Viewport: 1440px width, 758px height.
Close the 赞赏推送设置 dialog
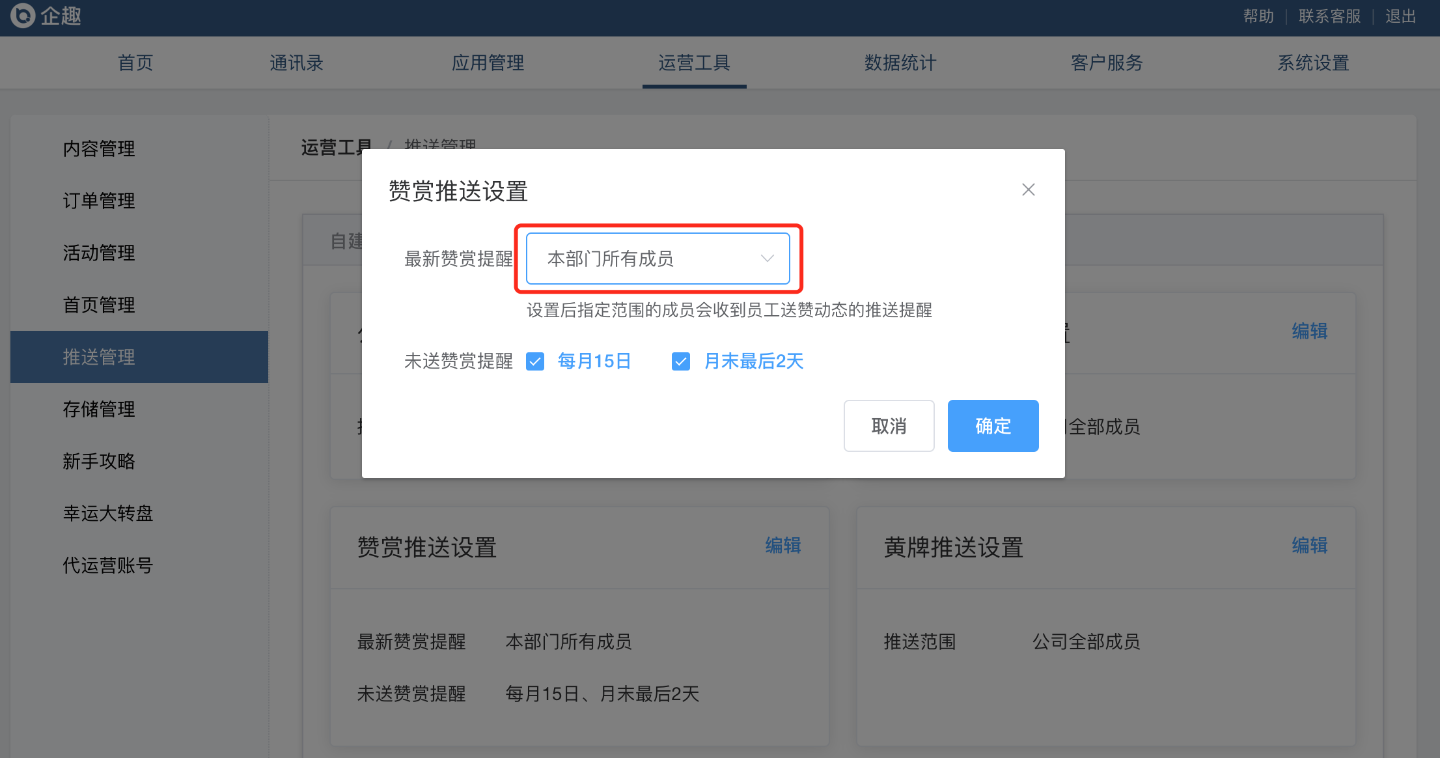1029,189
